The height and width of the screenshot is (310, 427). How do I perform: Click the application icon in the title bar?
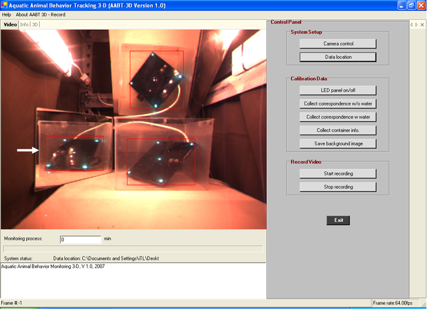pyautogui.click(x=5, y=5)
